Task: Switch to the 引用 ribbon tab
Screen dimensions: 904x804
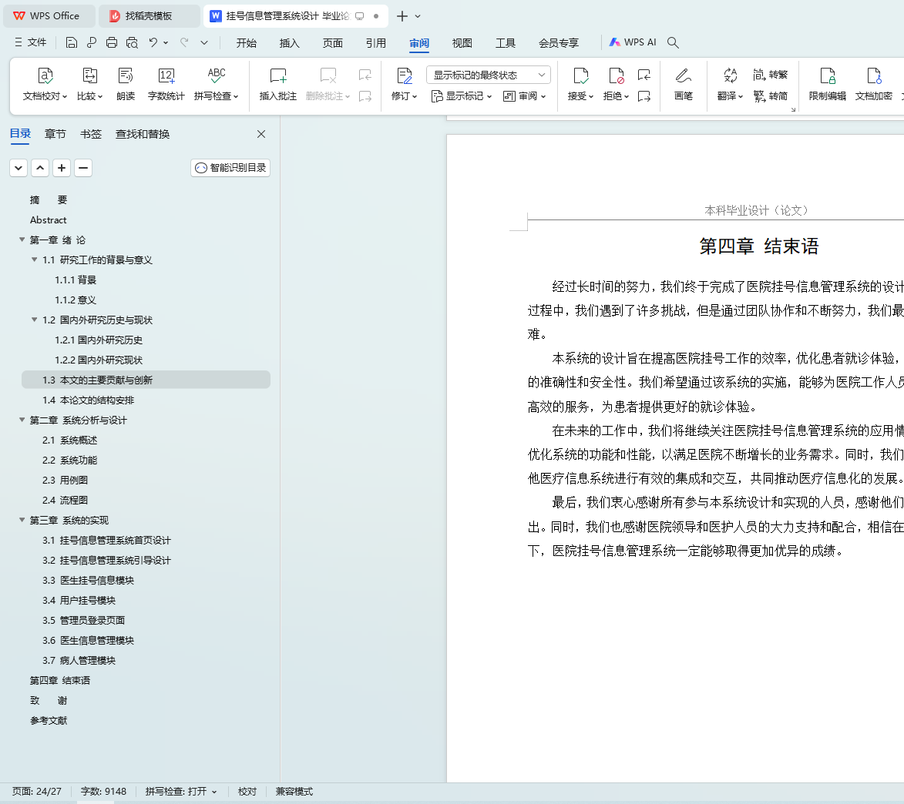Action: click(376, 43)
